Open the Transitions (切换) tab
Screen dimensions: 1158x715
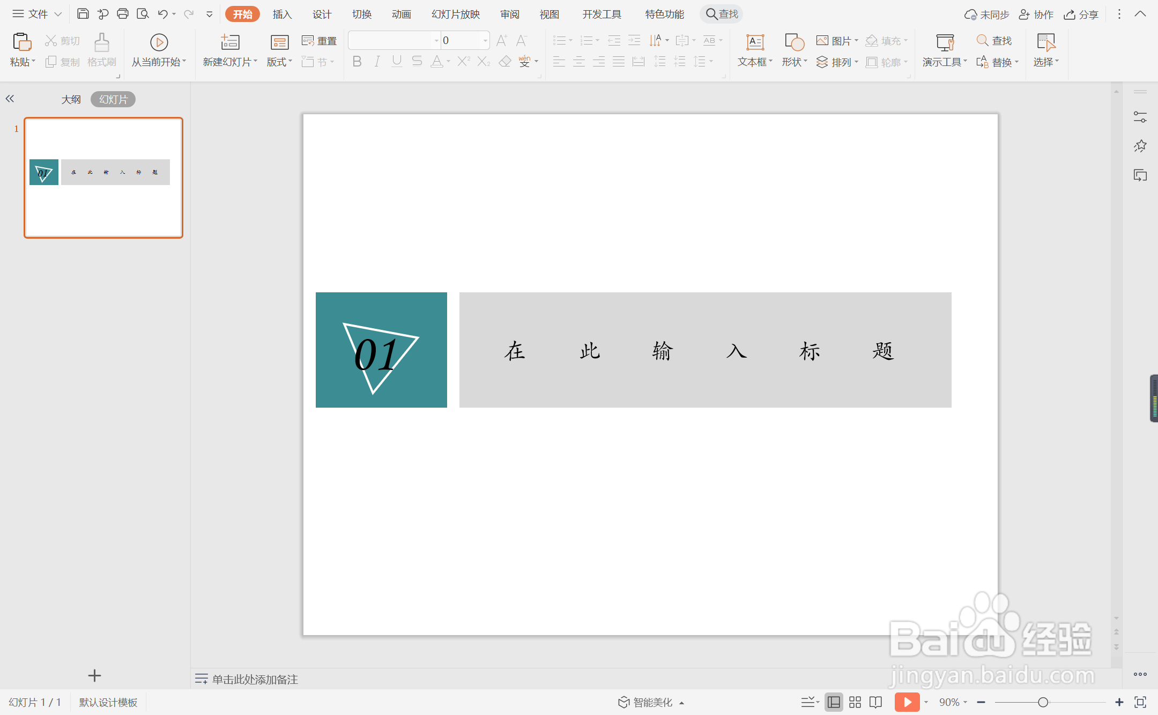(x=362, y=14)
